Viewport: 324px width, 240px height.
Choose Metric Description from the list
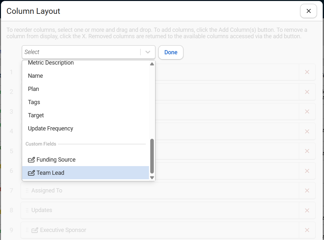click(85, 63)
